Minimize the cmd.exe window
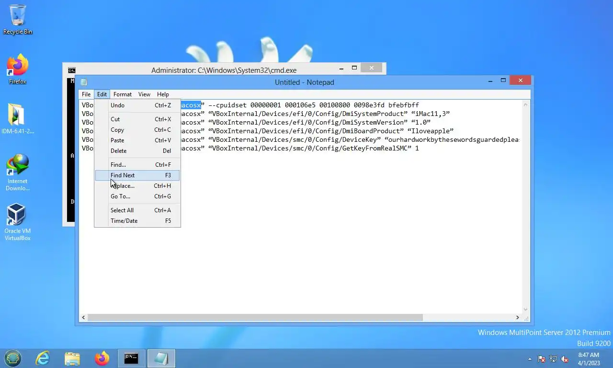 (341, 69)
